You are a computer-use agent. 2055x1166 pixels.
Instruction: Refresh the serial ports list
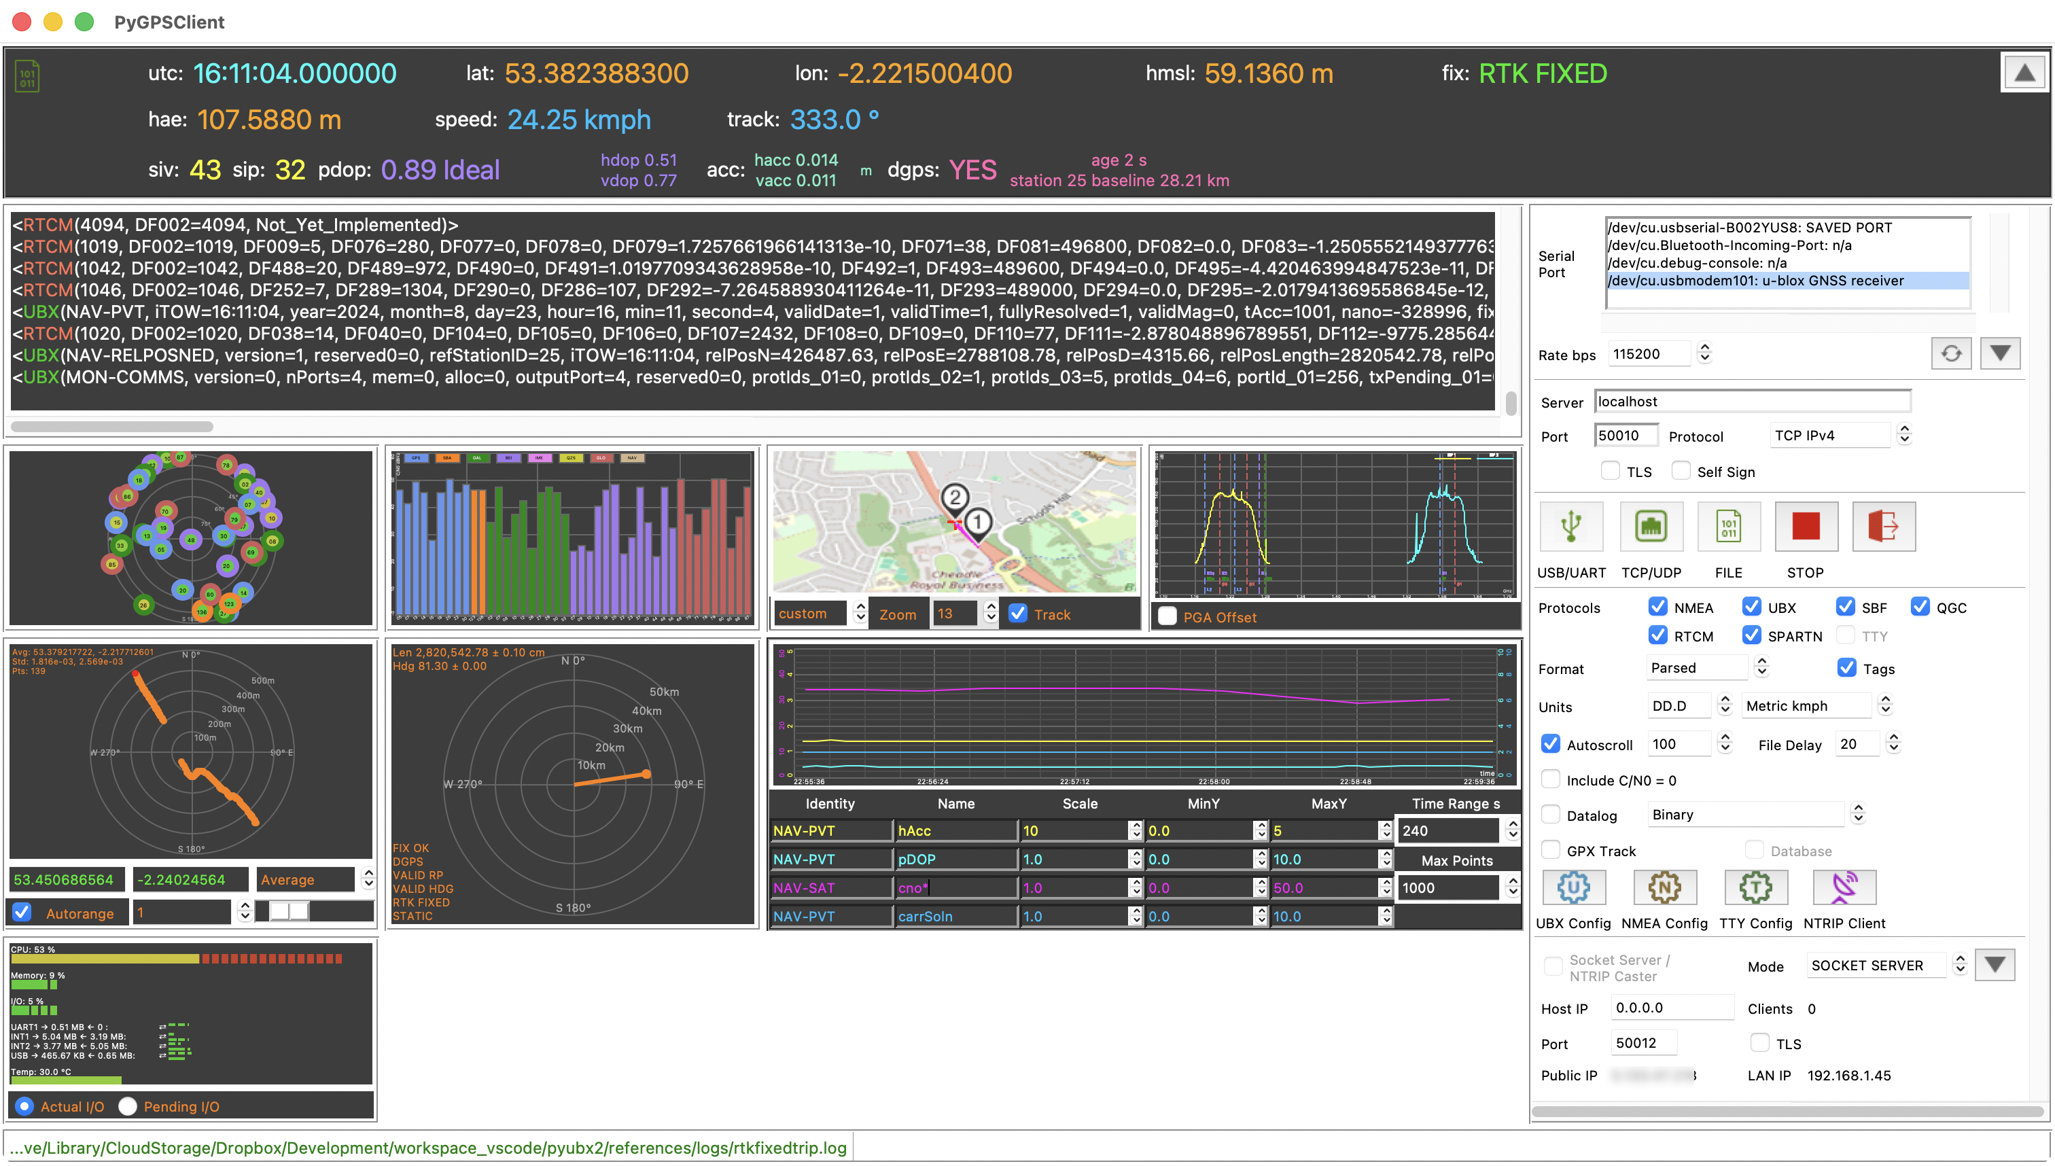pyautogui.click(x=1952, y=353)
